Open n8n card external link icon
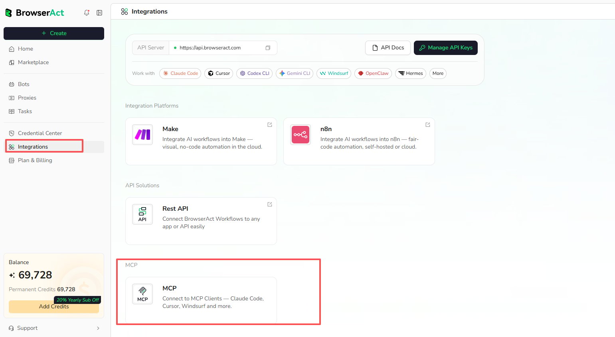Viewport: 615px width, 337px height. click(x=428, y=125)
